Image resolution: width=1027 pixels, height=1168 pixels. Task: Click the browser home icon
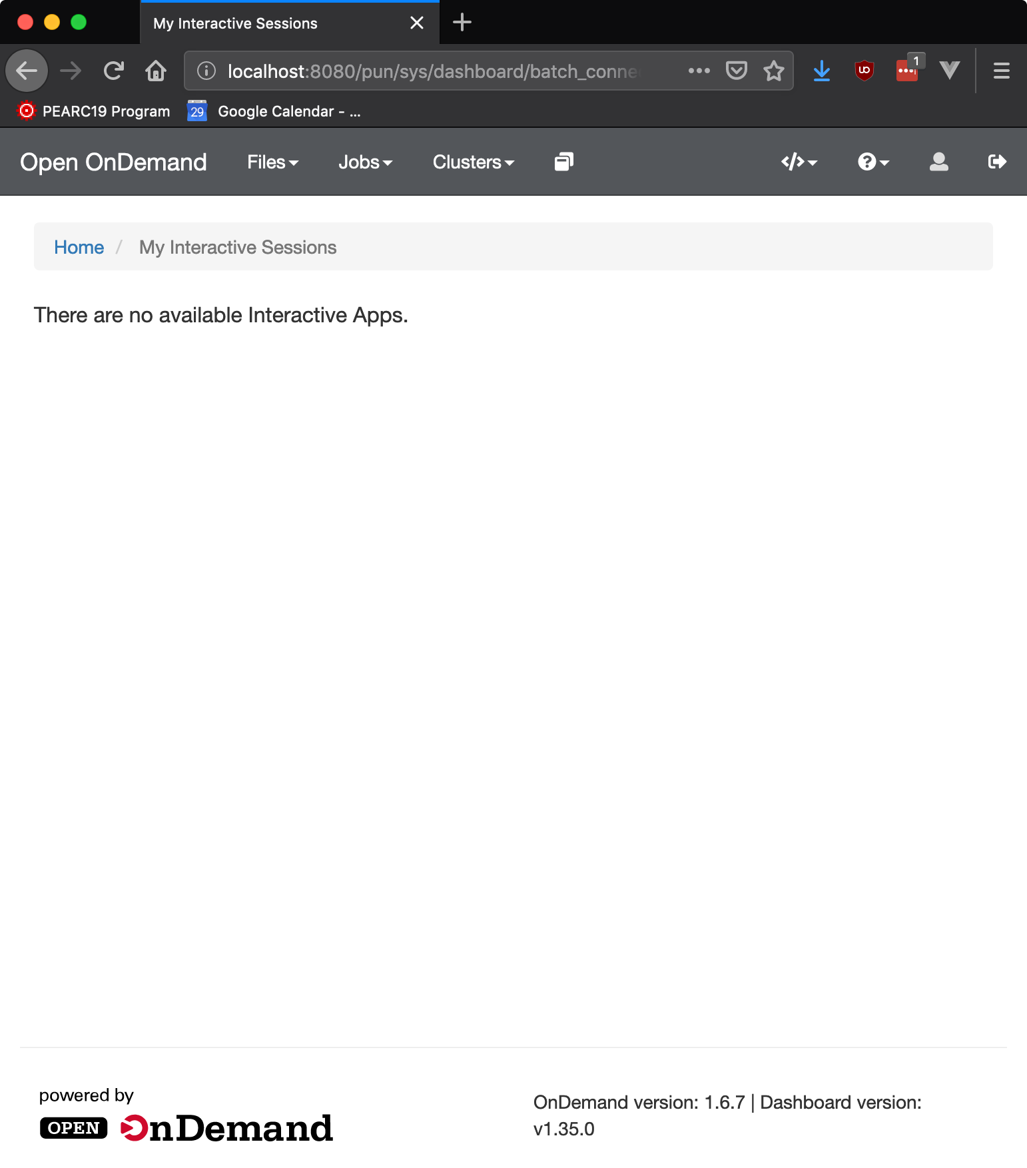tap(156, 71)
